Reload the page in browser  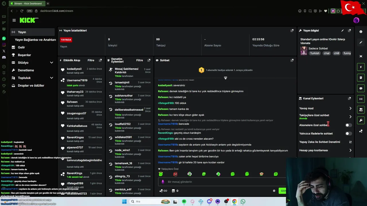point(22,11)
